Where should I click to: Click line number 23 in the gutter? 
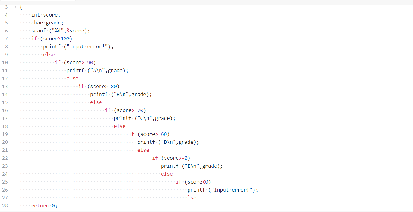point(5,166)
